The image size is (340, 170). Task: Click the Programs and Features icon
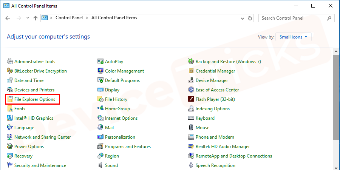(100, 147)
